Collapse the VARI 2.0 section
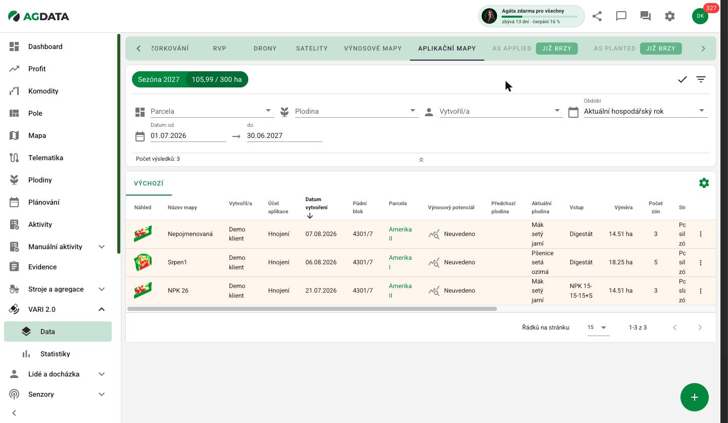The height and width of the screenshot is (423, 728). click(102, 309)
